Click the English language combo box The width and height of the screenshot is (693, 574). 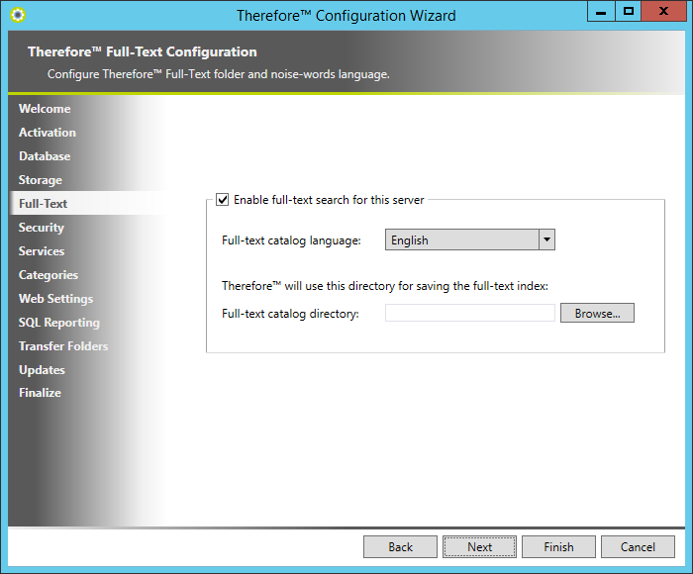click(470, 239)
